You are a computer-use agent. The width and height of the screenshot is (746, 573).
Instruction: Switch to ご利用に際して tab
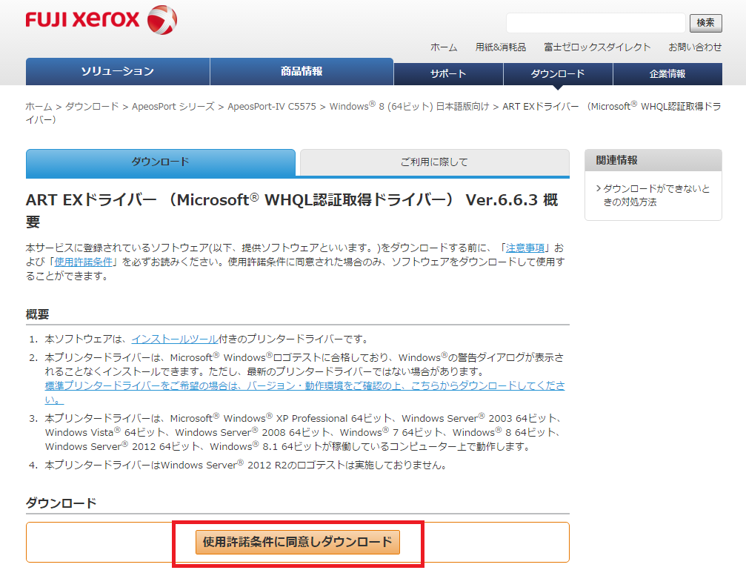[x=434, y=162]
